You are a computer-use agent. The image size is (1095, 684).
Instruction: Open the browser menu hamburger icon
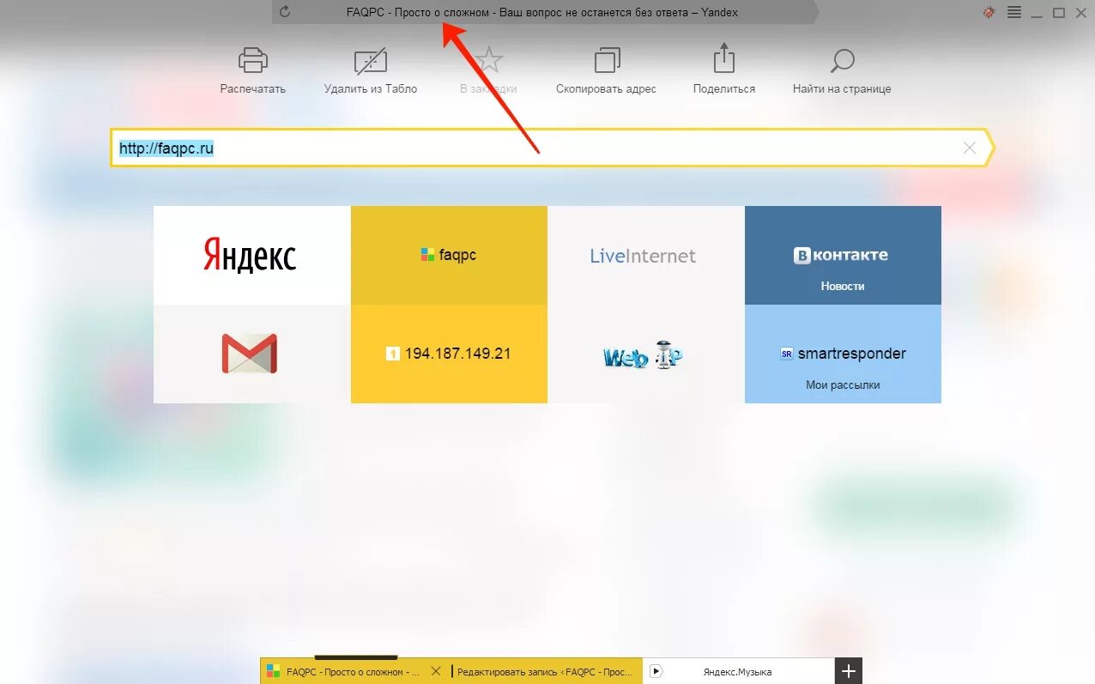(x=1013, y=12)
